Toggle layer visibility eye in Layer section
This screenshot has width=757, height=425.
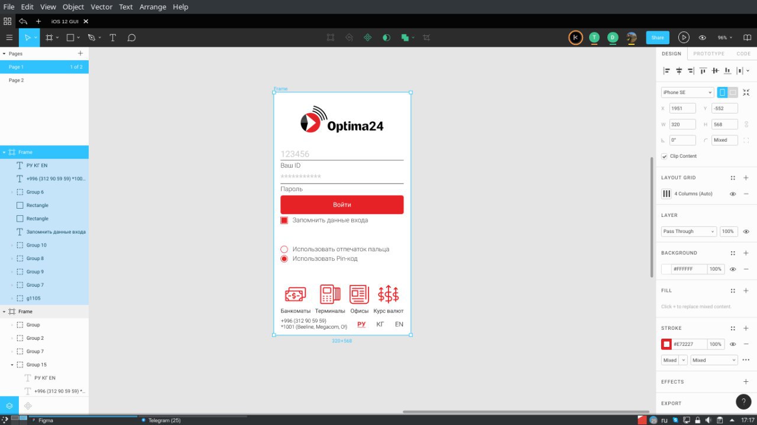pos(746,232)
